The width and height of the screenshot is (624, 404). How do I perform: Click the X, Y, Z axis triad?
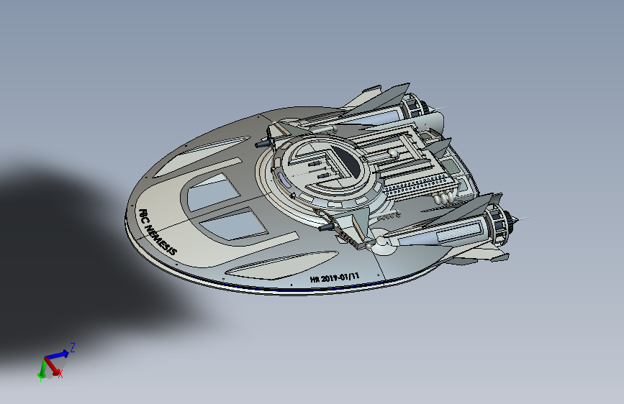tap(55, 362)
